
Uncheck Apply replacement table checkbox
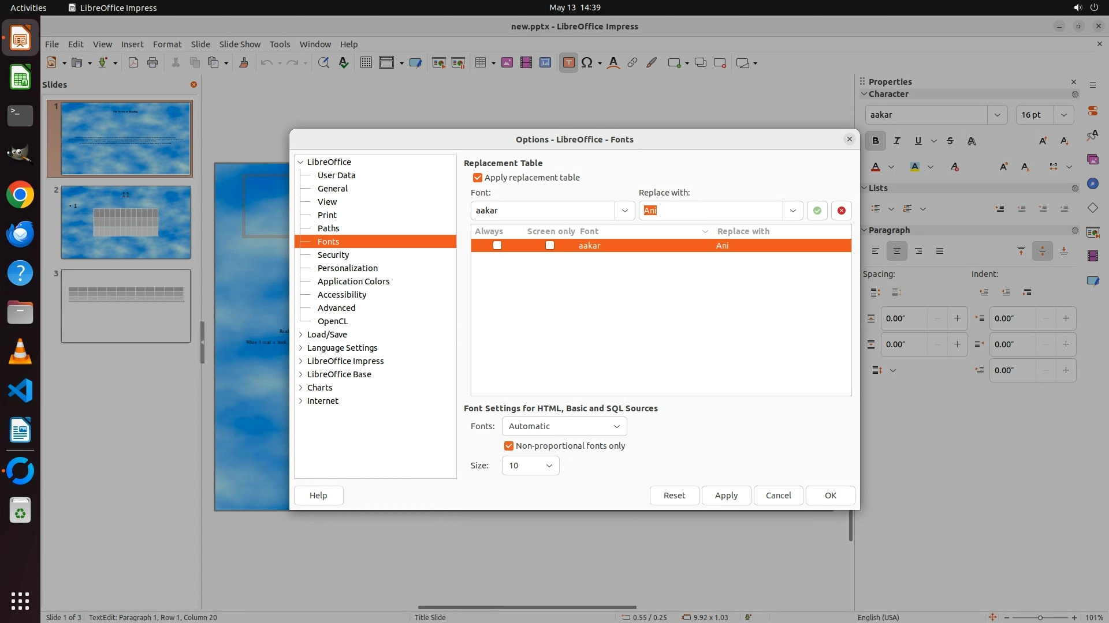coord(478,178)
